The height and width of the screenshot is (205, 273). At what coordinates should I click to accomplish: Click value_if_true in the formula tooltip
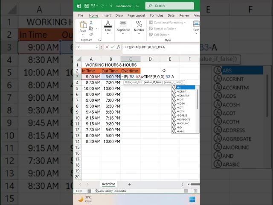pyautogui.click(x=153, y=82)
